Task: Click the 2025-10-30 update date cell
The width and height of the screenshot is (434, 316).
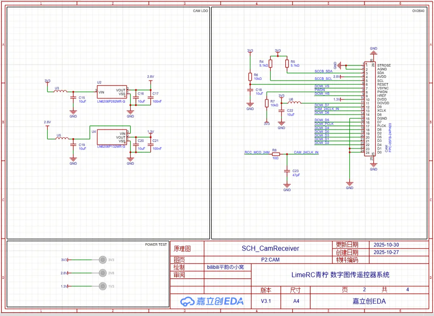Action: [386, 245]
